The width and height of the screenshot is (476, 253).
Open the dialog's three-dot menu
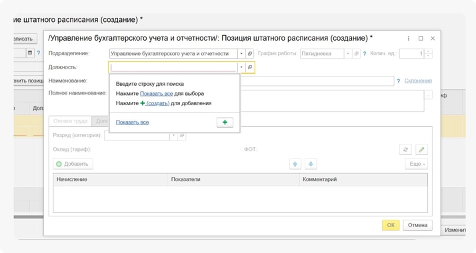click(x=408, y=38)
